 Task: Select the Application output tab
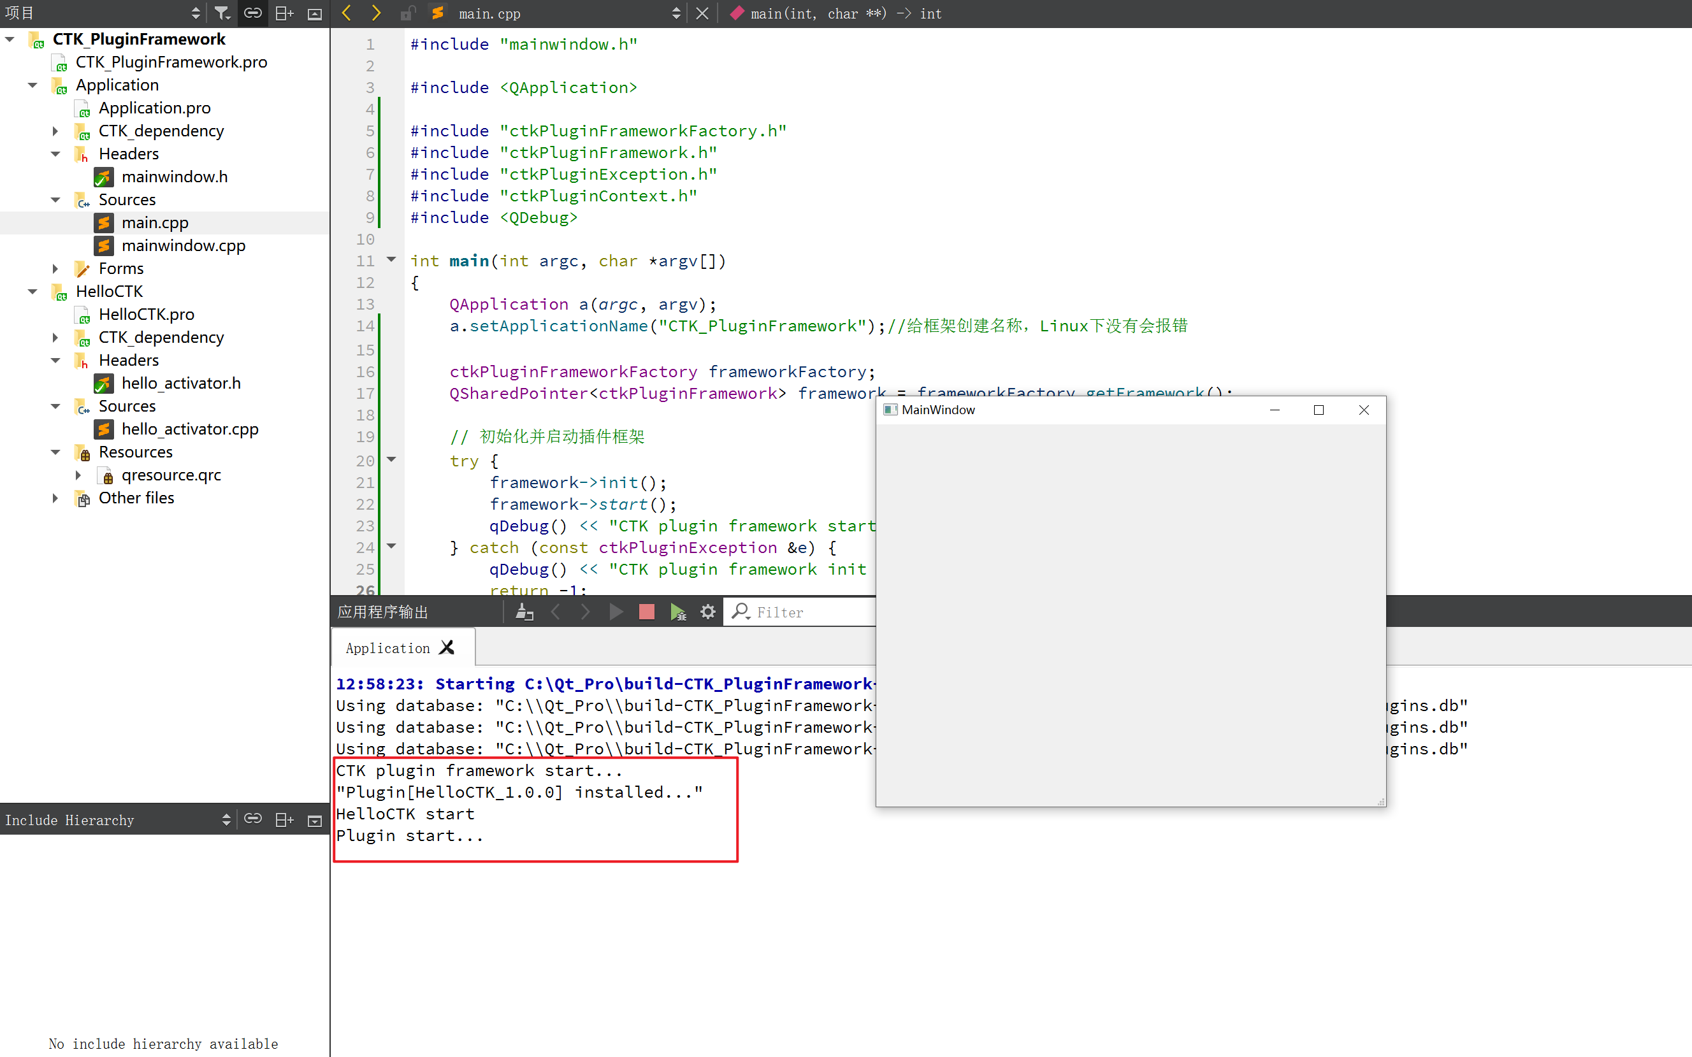click(387, 648)
